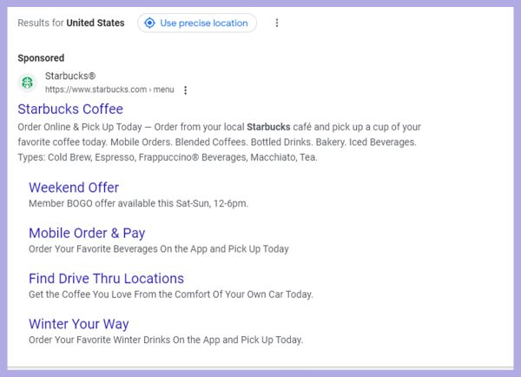Open the Starbucks Coffee headline link
This screenshot has width=521, height=377.
pyautogui.click(x=70, y=109)
